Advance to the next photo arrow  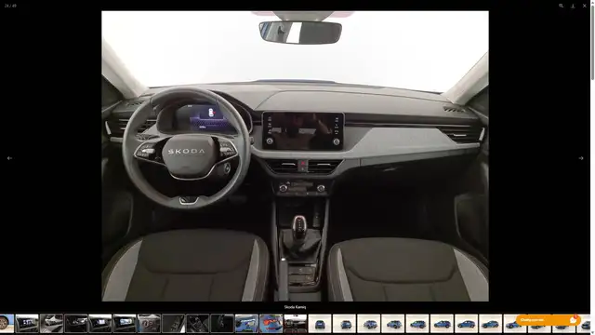(581, 158)
